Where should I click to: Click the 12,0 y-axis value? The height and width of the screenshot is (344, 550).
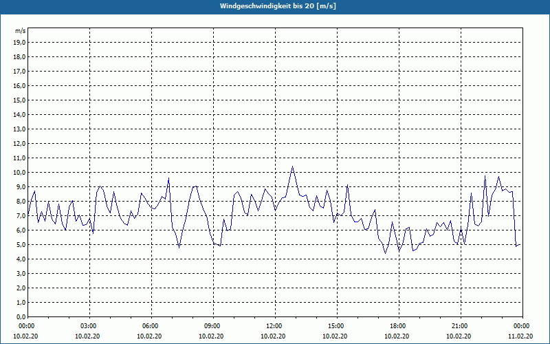pyautogui.click(x=19, y=144)
